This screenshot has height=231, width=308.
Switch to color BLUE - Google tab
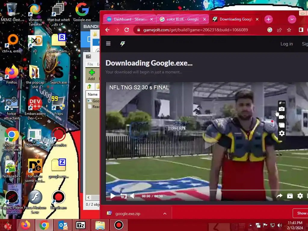click(183, 19)
